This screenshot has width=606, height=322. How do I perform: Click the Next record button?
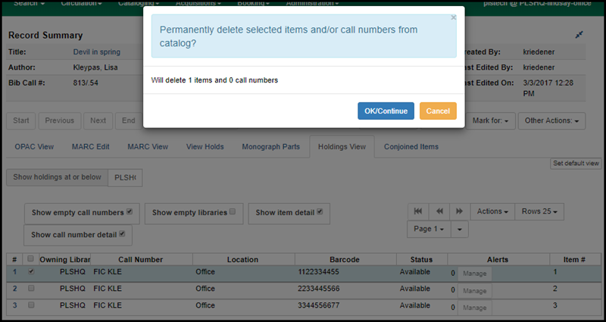[98, 120]
